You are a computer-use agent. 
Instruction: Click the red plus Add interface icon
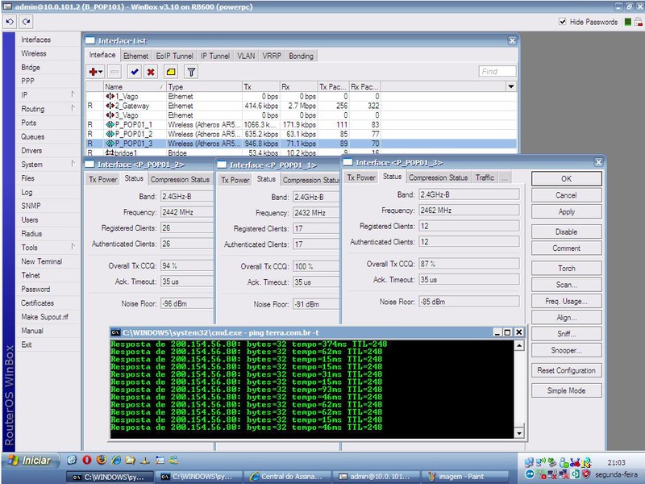[94, 72]
